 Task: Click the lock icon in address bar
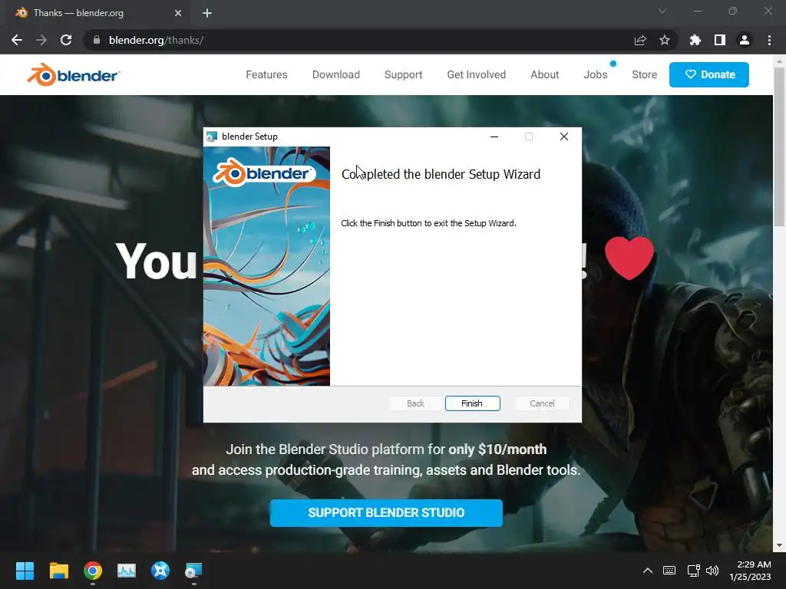tap(97, 40)
